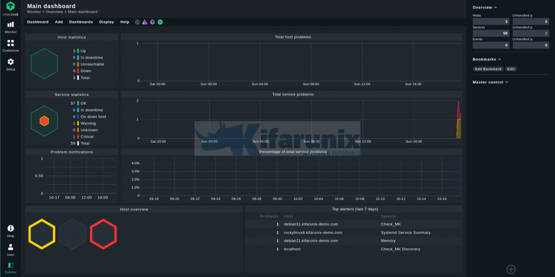Open the User menu in the navigation bar
The height and width of the screenshot is (277, 555).
11,250
